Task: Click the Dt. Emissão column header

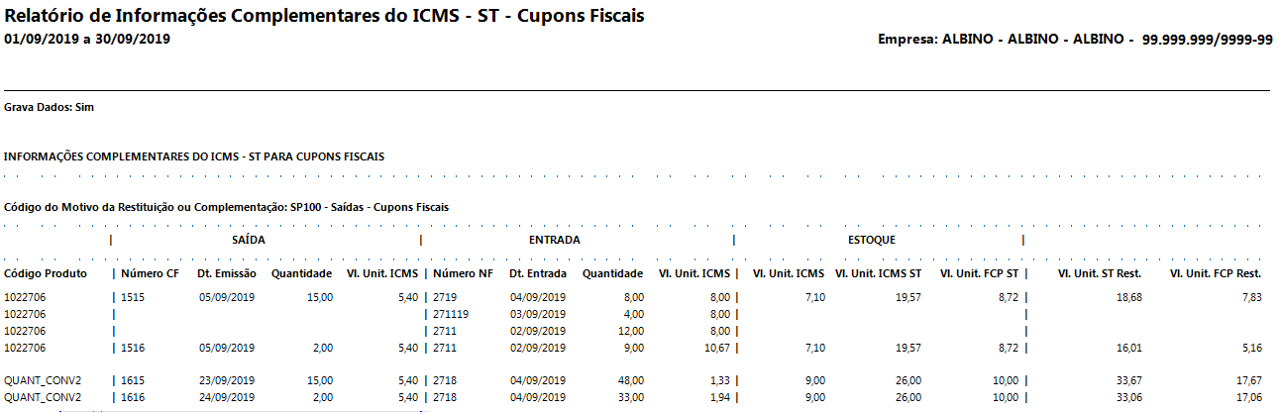Action: click(x=227, y=273)
